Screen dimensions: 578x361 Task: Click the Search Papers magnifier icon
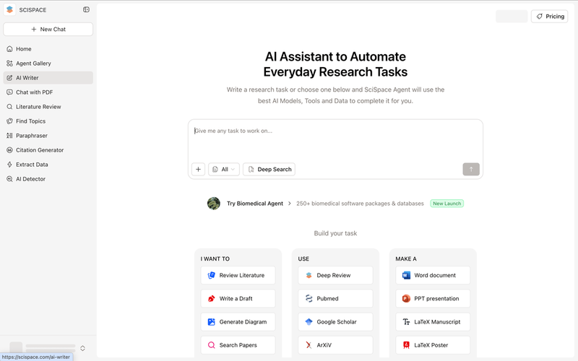point(211,345)
